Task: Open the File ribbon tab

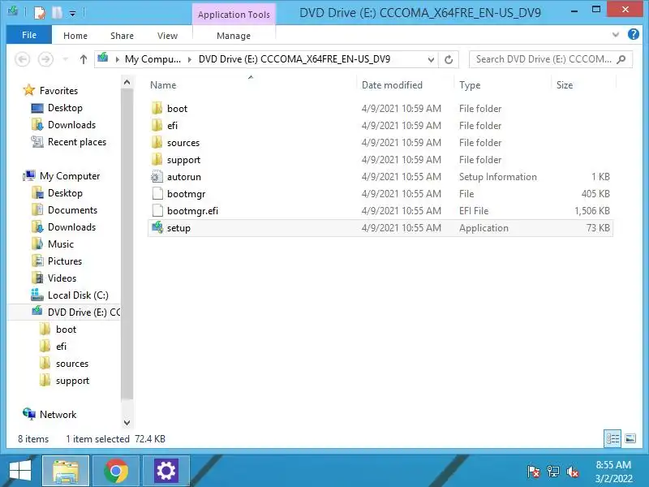Action: coord(29,35)
